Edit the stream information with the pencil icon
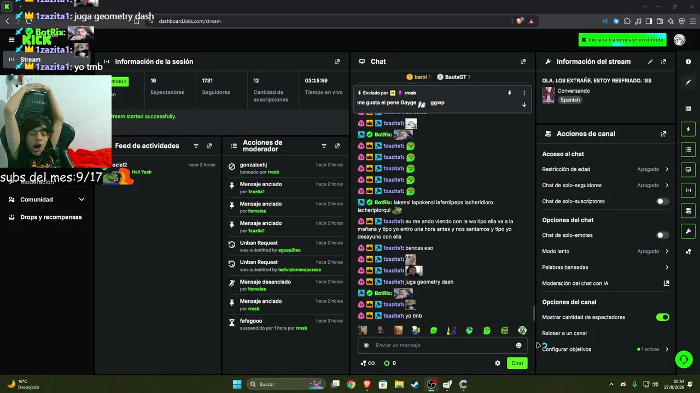The width and height of the screenshot is (700, 393). [650, 62]
